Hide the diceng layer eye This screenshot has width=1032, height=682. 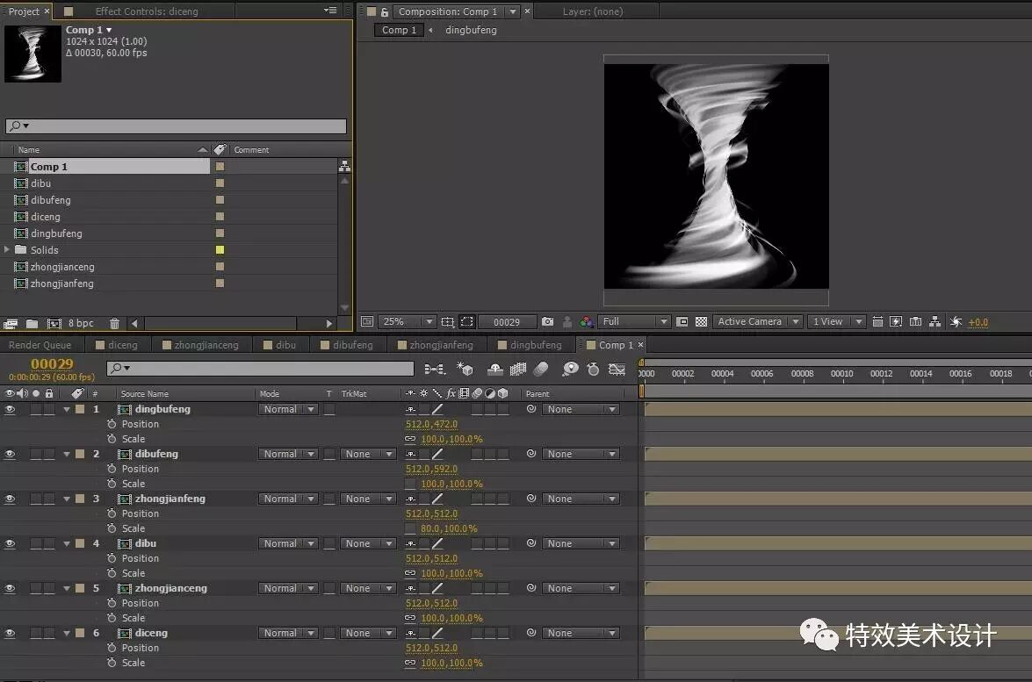click(x=10, y=633)
